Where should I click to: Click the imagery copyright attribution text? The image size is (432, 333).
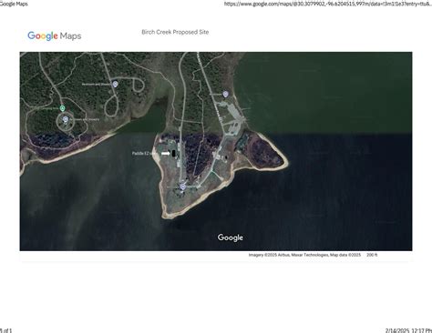pos(304,255)
